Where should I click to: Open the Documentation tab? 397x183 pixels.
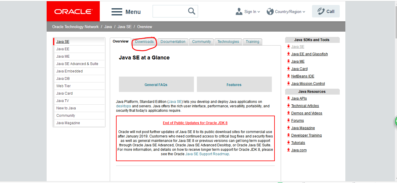173,42
